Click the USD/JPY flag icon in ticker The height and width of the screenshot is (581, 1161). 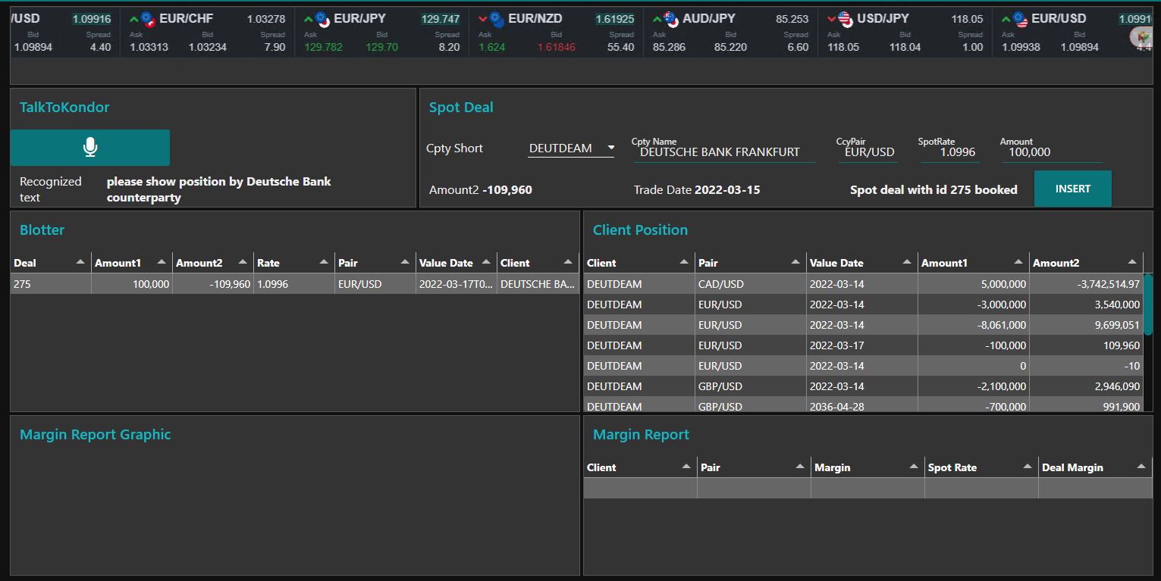coord(846,20)
